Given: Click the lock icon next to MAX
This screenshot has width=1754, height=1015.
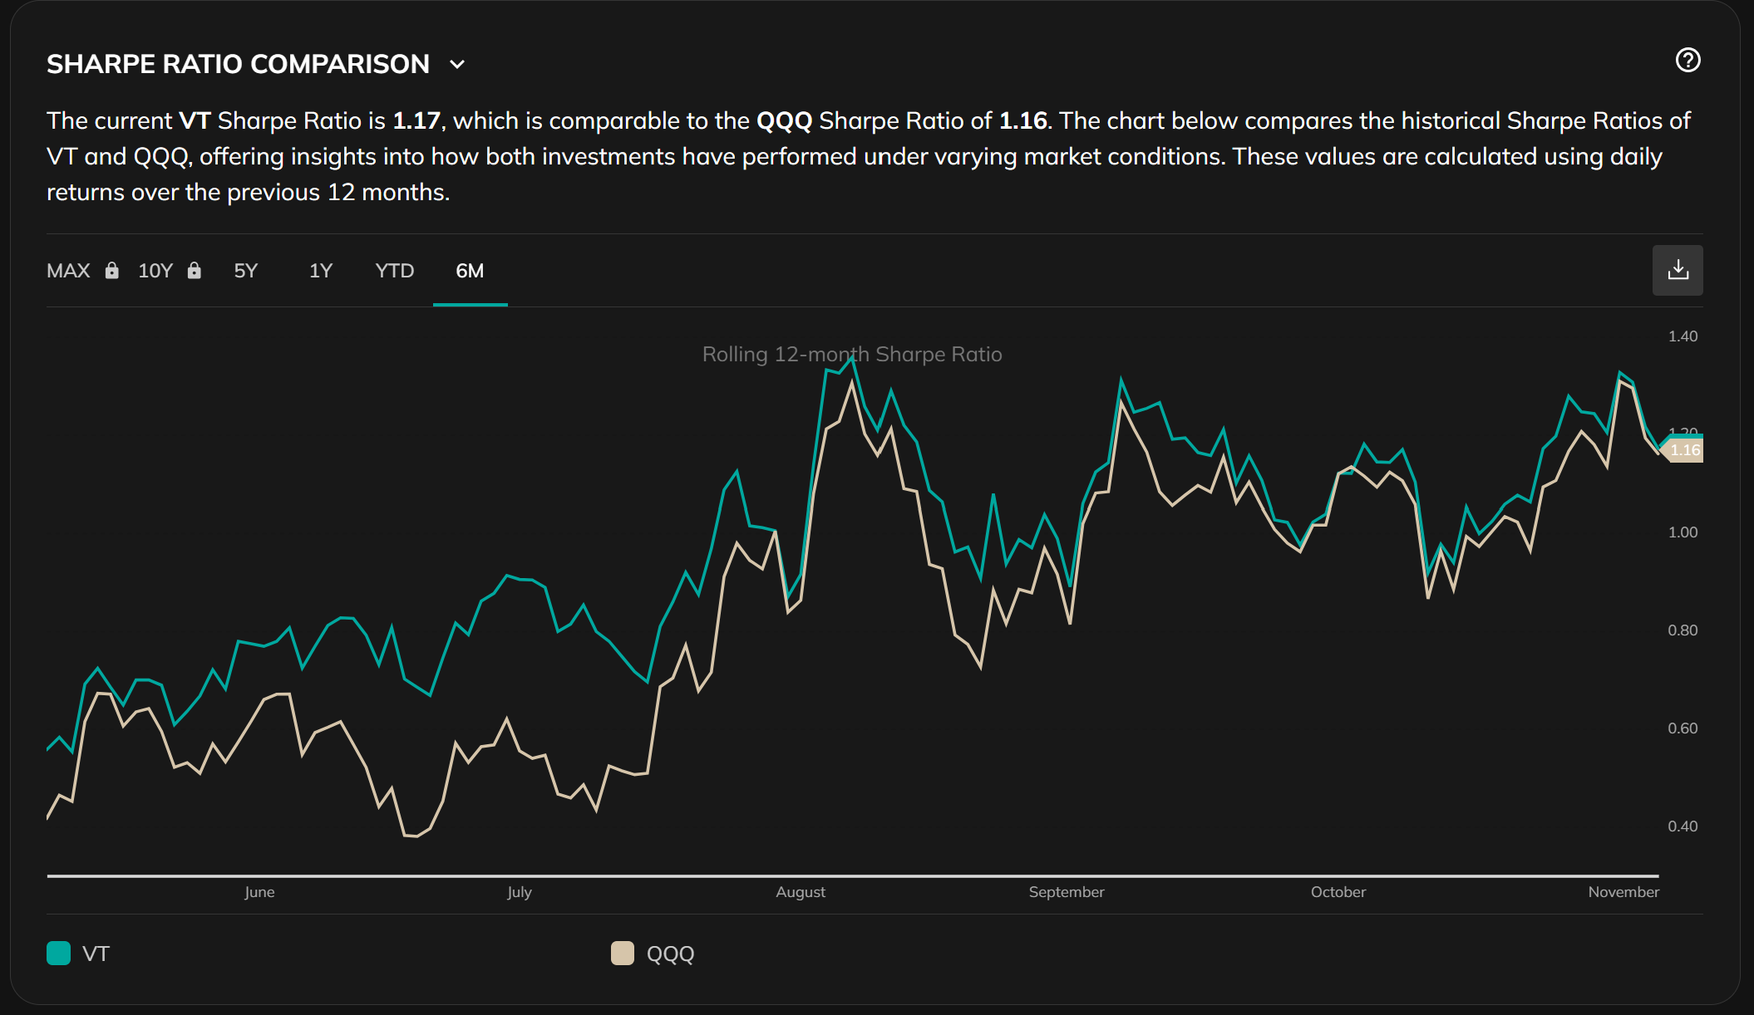Looking at the screenshot, I should point(112,271).
